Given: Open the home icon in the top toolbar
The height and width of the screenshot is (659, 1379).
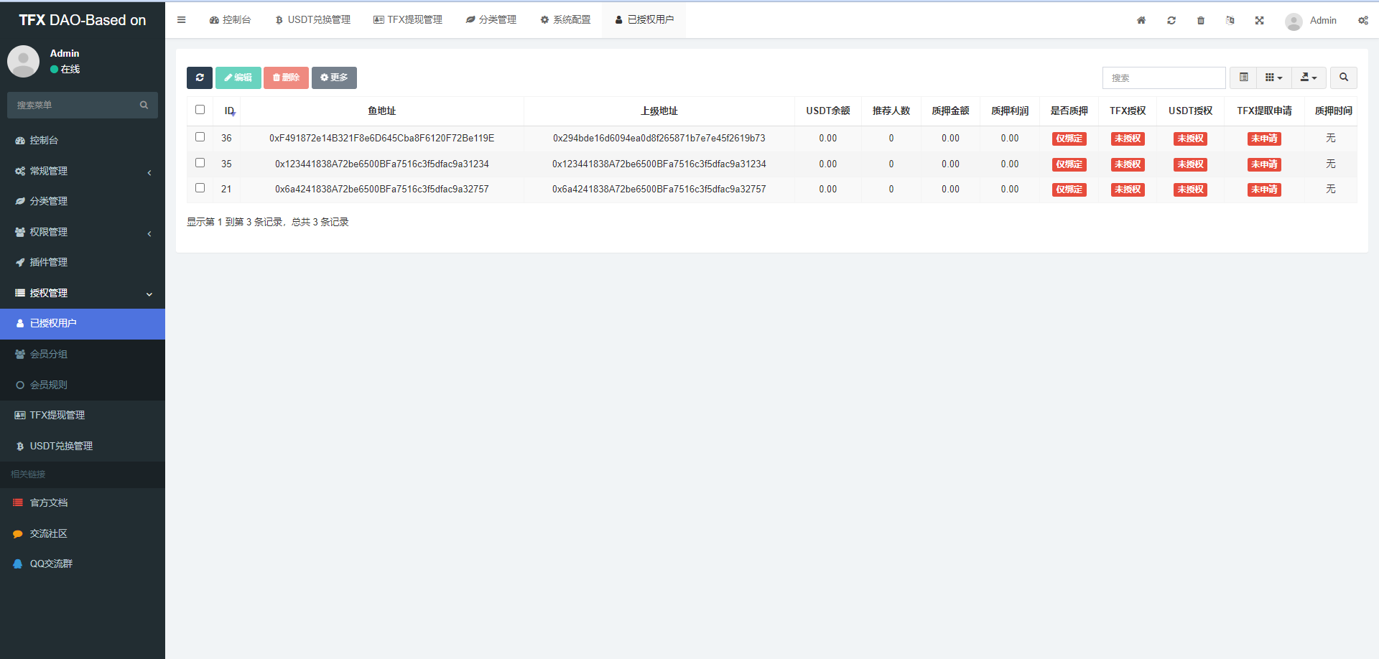Looking at the screenshot, I should (x=1141, y=20).
